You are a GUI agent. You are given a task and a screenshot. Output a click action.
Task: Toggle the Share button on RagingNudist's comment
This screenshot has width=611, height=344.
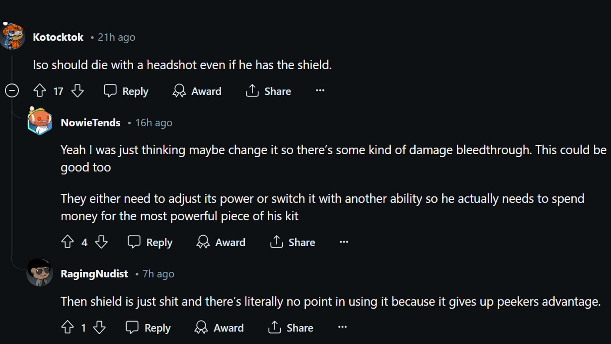[293, 327]
